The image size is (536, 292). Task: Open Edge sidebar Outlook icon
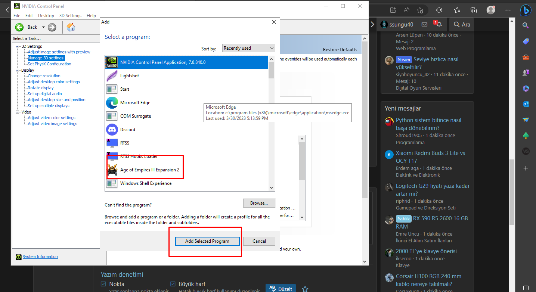(x=526, y=104)
